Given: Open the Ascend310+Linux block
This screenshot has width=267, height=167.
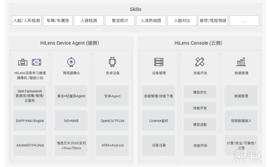Looking at the screenshot, I should pos(30,145).
